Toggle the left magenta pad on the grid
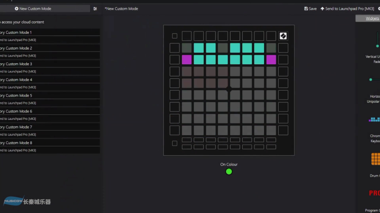The image size is (380, 213). (x=187, y=60)
